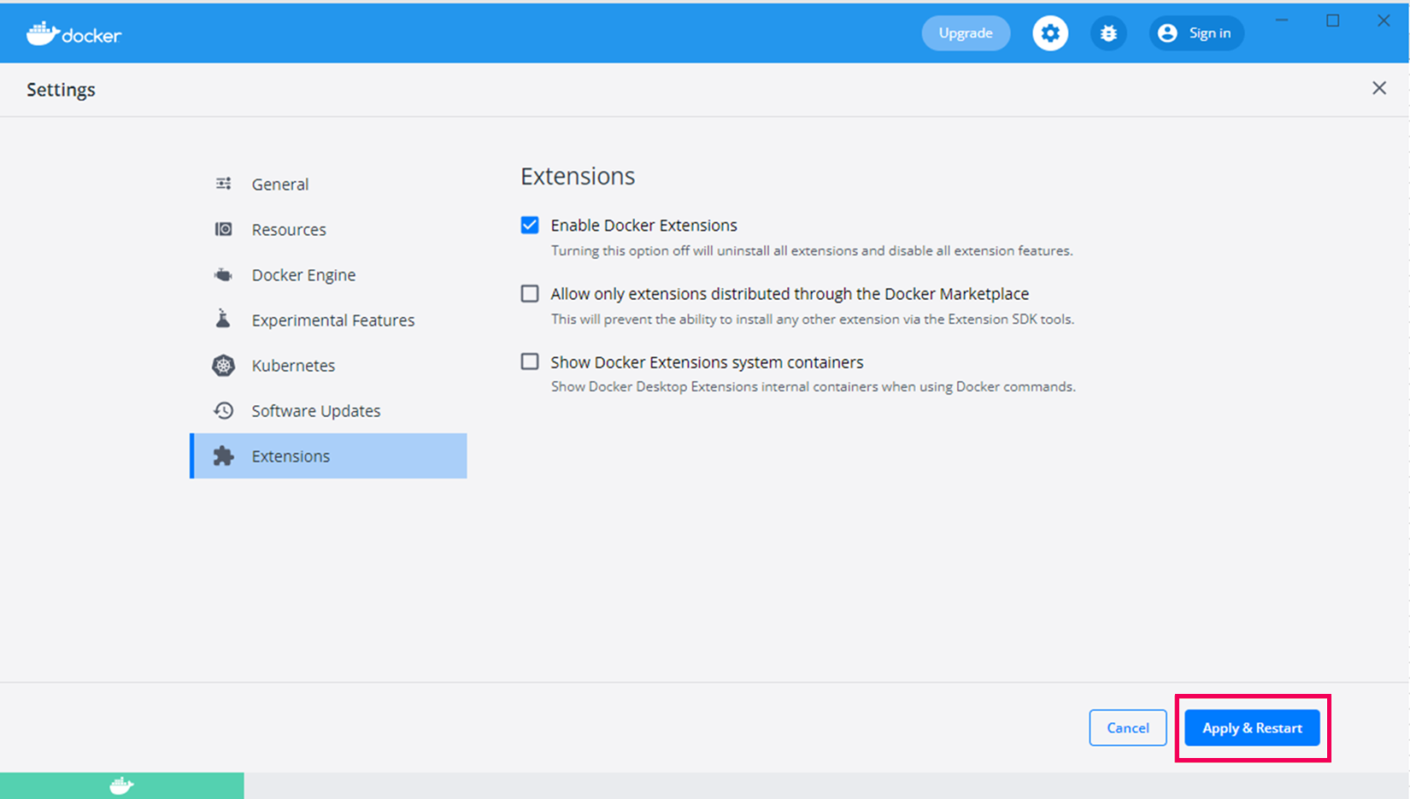Viewport: 1410px width, 799px height.
Task: Click the Sign in account avatar icon
Action: tap(1167, 33)
